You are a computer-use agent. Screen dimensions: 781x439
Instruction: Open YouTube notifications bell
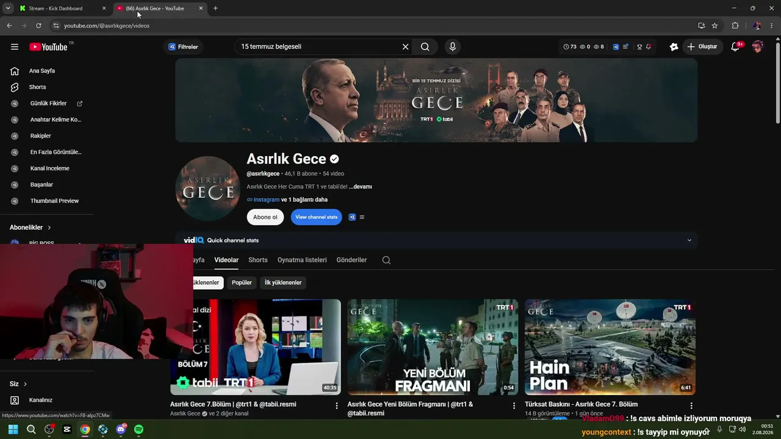[x=735, y=47]
